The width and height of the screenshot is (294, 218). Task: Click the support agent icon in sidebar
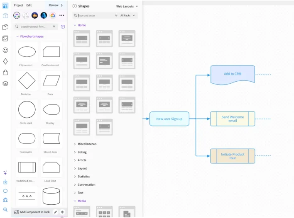[5, 200]
